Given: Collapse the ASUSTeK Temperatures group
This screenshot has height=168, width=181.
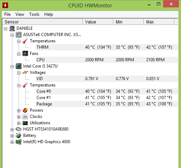Looking at the screenshot, I should [19, 41].
